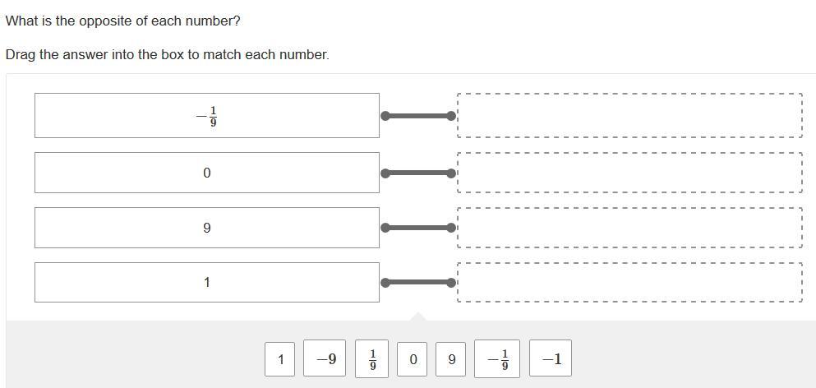Pick the −1 answer tile
The height and width of the screenshot is (388, 816).
[x=551, y=359]
